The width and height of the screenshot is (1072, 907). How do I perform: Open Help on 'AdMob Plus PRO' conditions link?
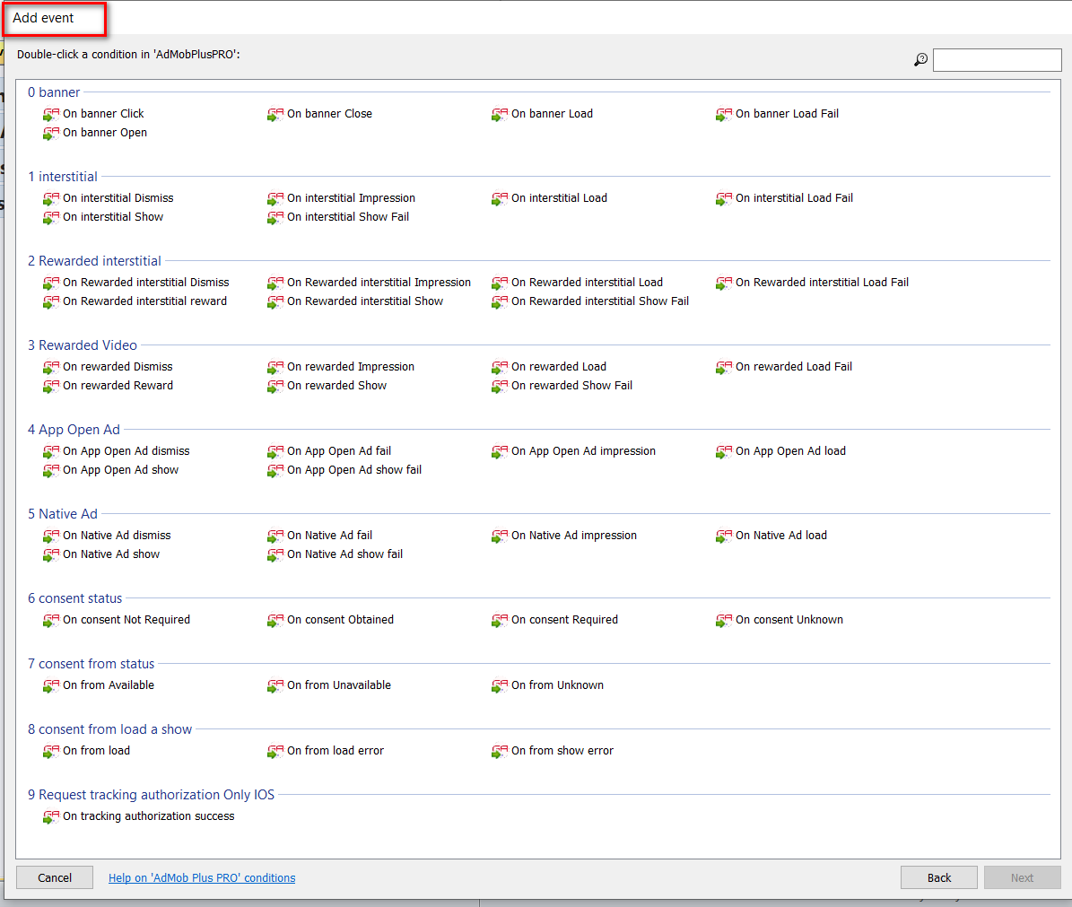pos(202,878)
